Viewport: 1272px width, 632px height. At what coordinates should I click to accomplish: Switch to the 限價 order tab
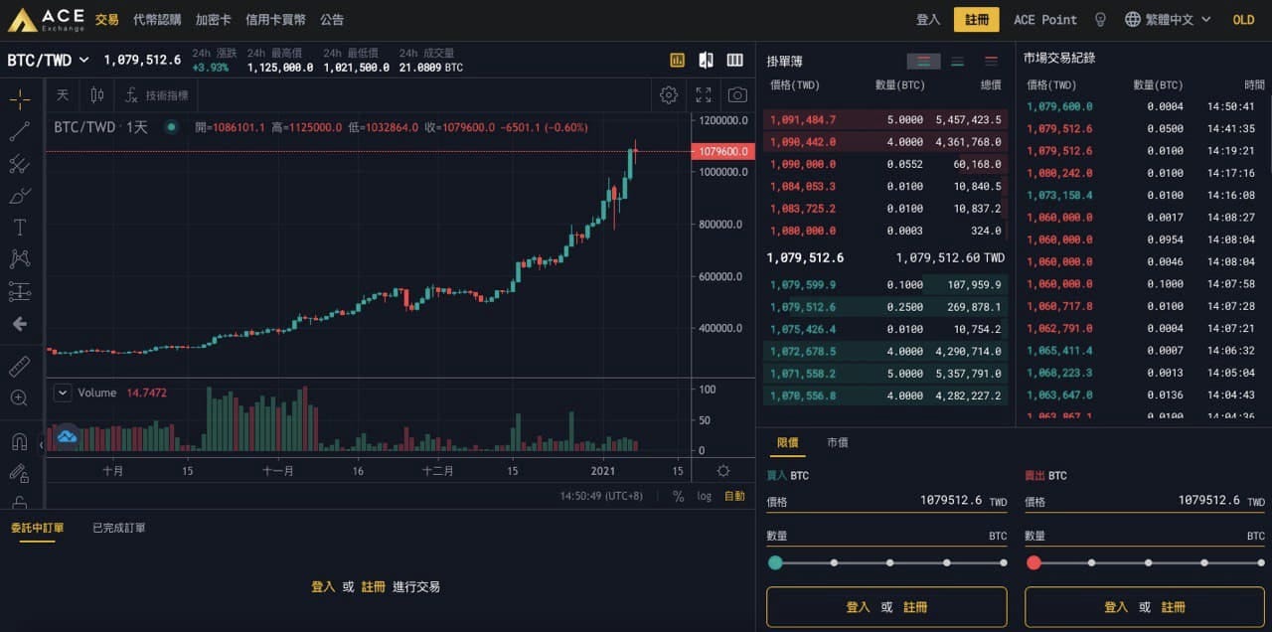click(x=788, y=442)
